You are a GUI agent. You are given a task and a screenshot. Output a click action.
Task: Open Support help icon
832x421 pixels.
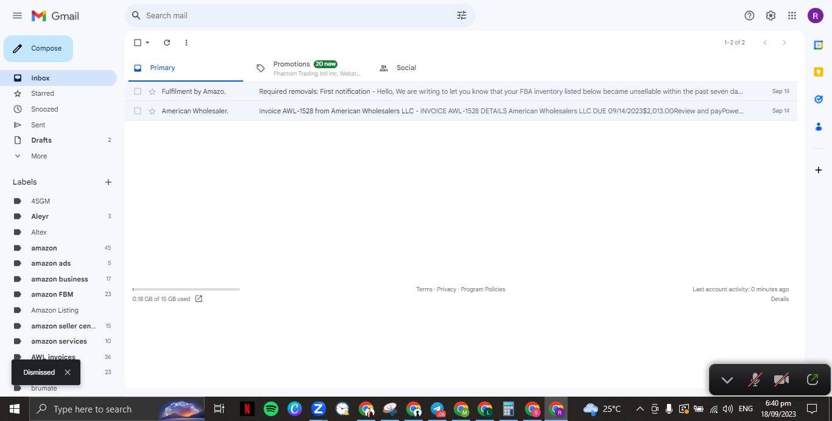tap(750, 16)
